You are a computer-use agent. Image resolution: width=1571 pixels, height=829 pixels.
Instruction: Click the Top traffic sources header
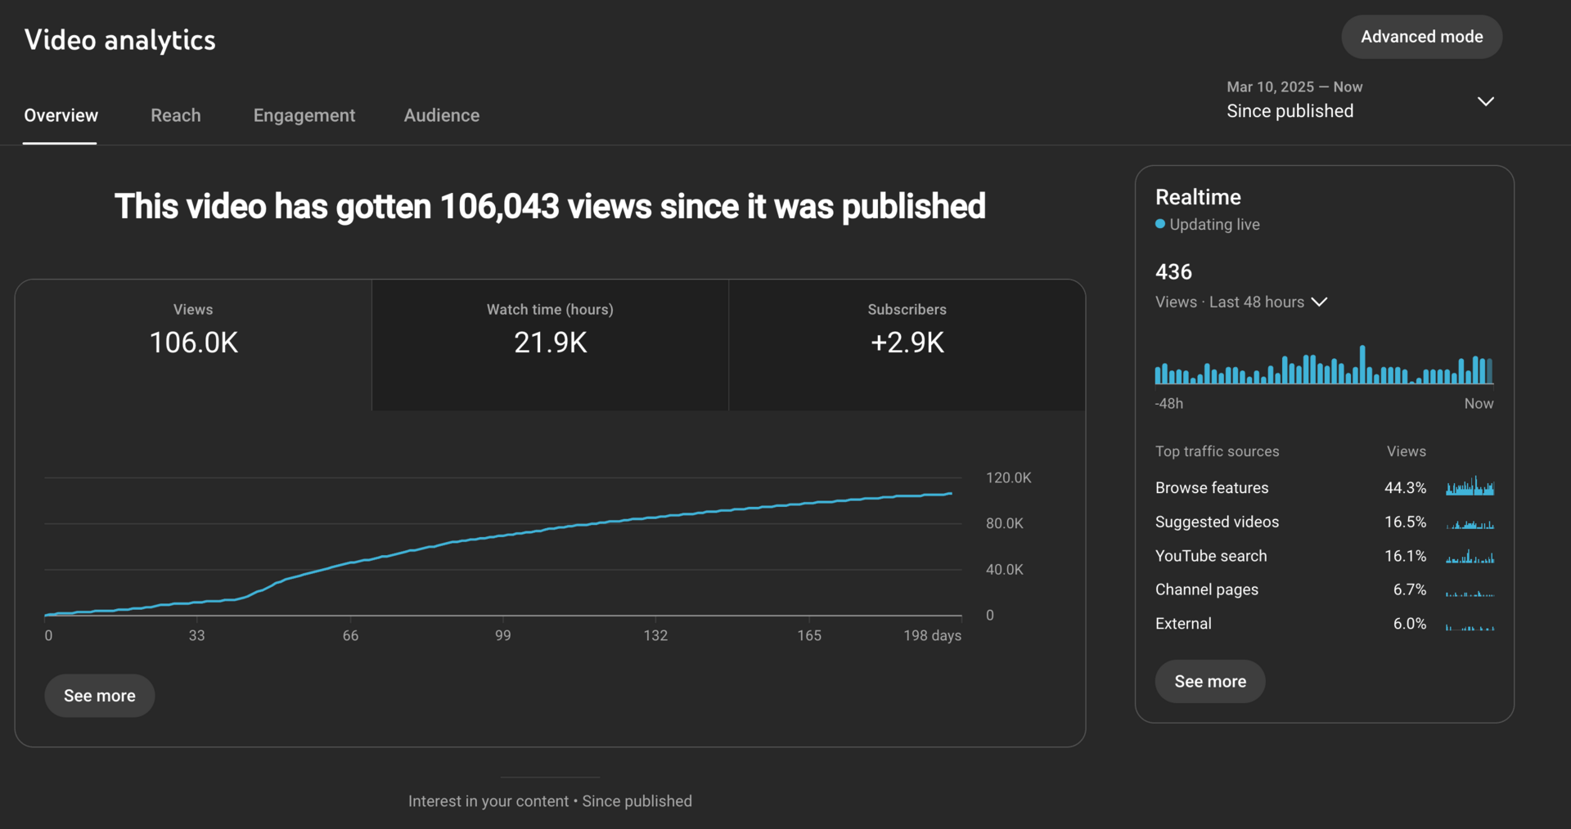(1217, 451)
